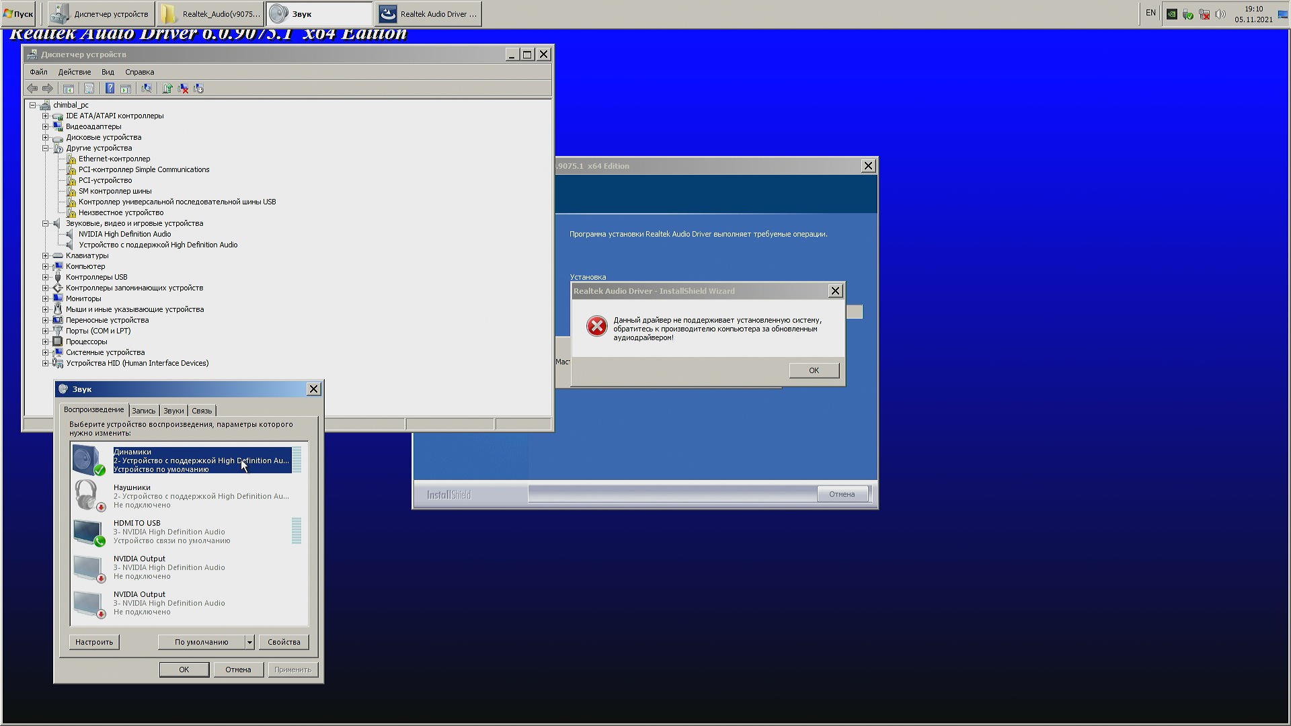Click the Свойства button in Sound dialog
Viewport: 1291px width, 726px height.
[284, 642]
